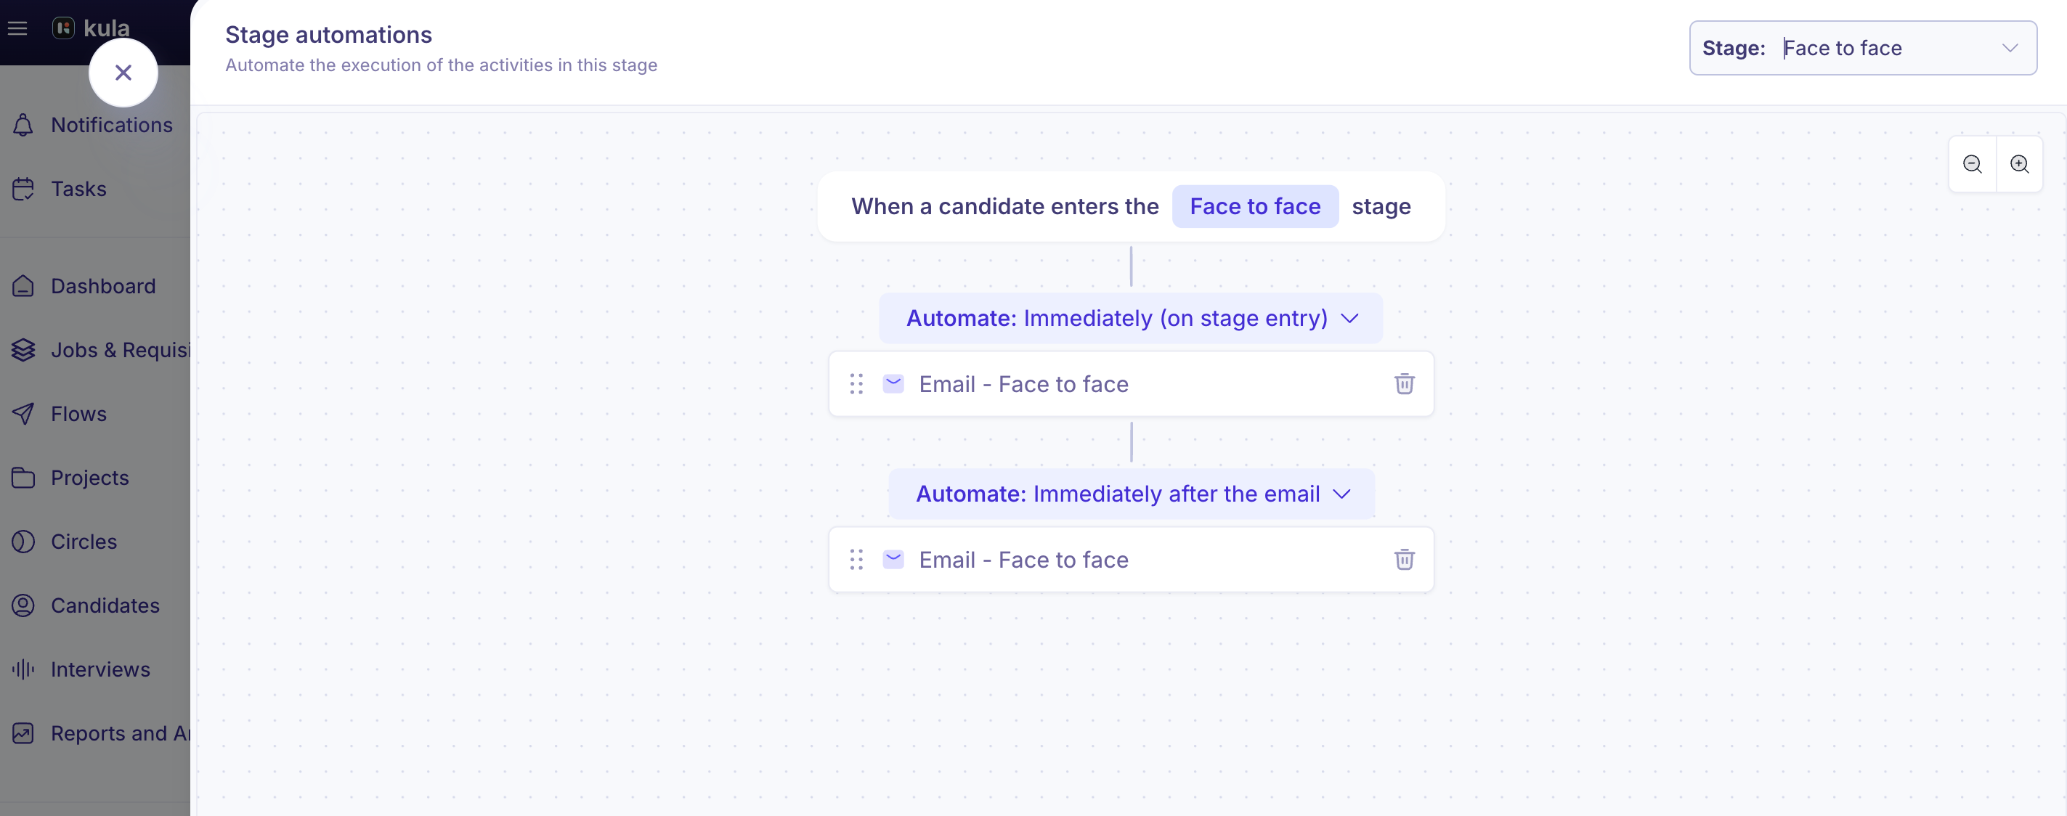This screenshot has height=816, width=2067.
Task: Click the hamburger menu icon
Action: (x=17, y=28)
